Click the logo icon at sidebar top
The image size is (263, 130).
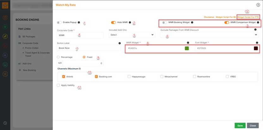(x=5, y=5)
